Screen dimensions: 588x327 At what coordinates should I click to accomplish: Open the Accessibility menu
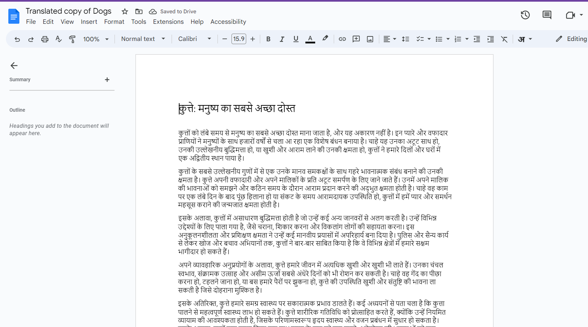pyautogui.click(x=228, y=22)
